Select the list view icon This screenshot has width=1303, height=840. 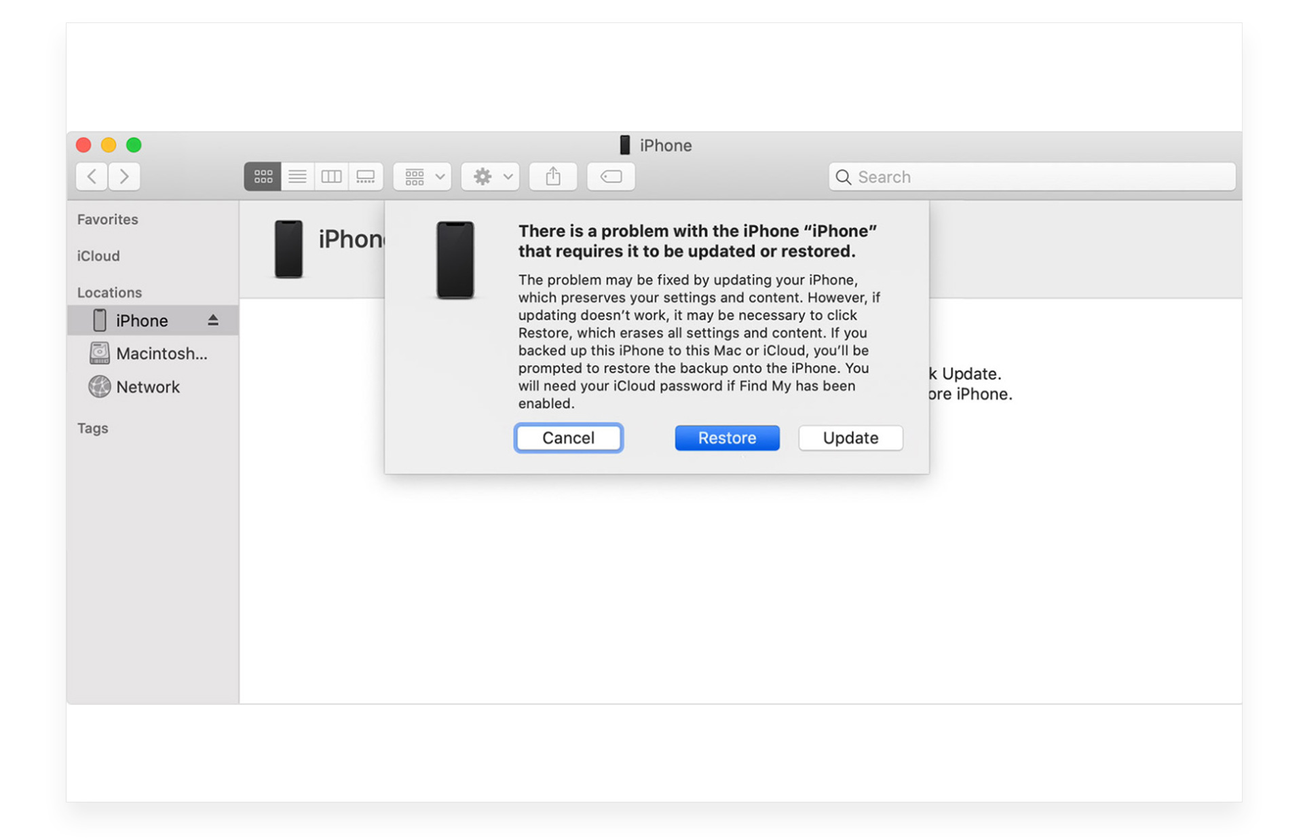click(297, 176)
